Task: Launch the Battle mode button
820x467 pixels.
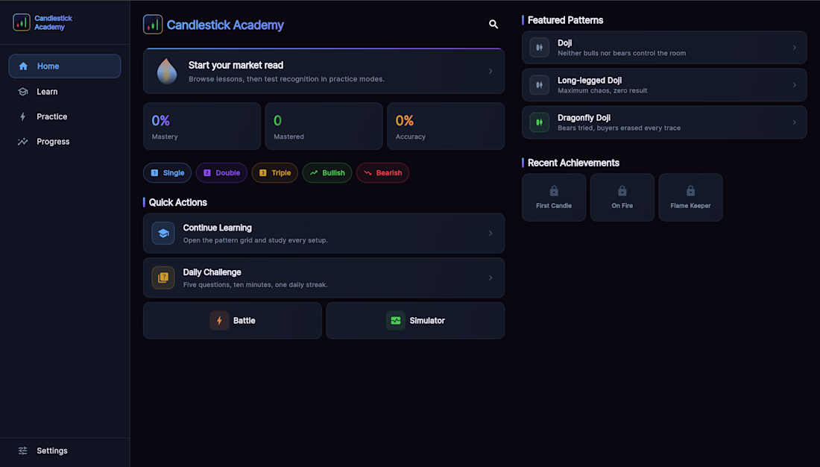Action: click(x=233, y=321)
